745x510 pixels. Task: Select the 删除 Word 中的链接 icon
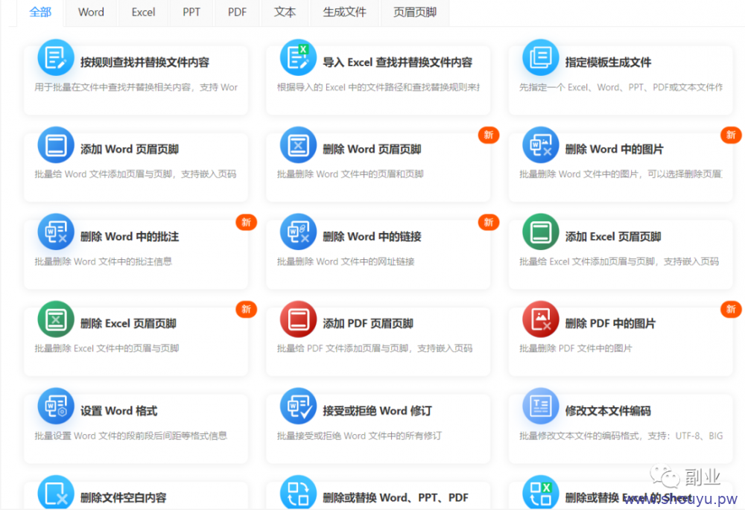click(298, 232)
